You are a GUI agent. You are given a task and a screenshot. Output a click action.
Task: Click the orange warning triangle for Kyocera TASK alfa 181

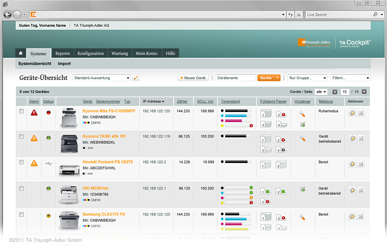click(34, 138)
